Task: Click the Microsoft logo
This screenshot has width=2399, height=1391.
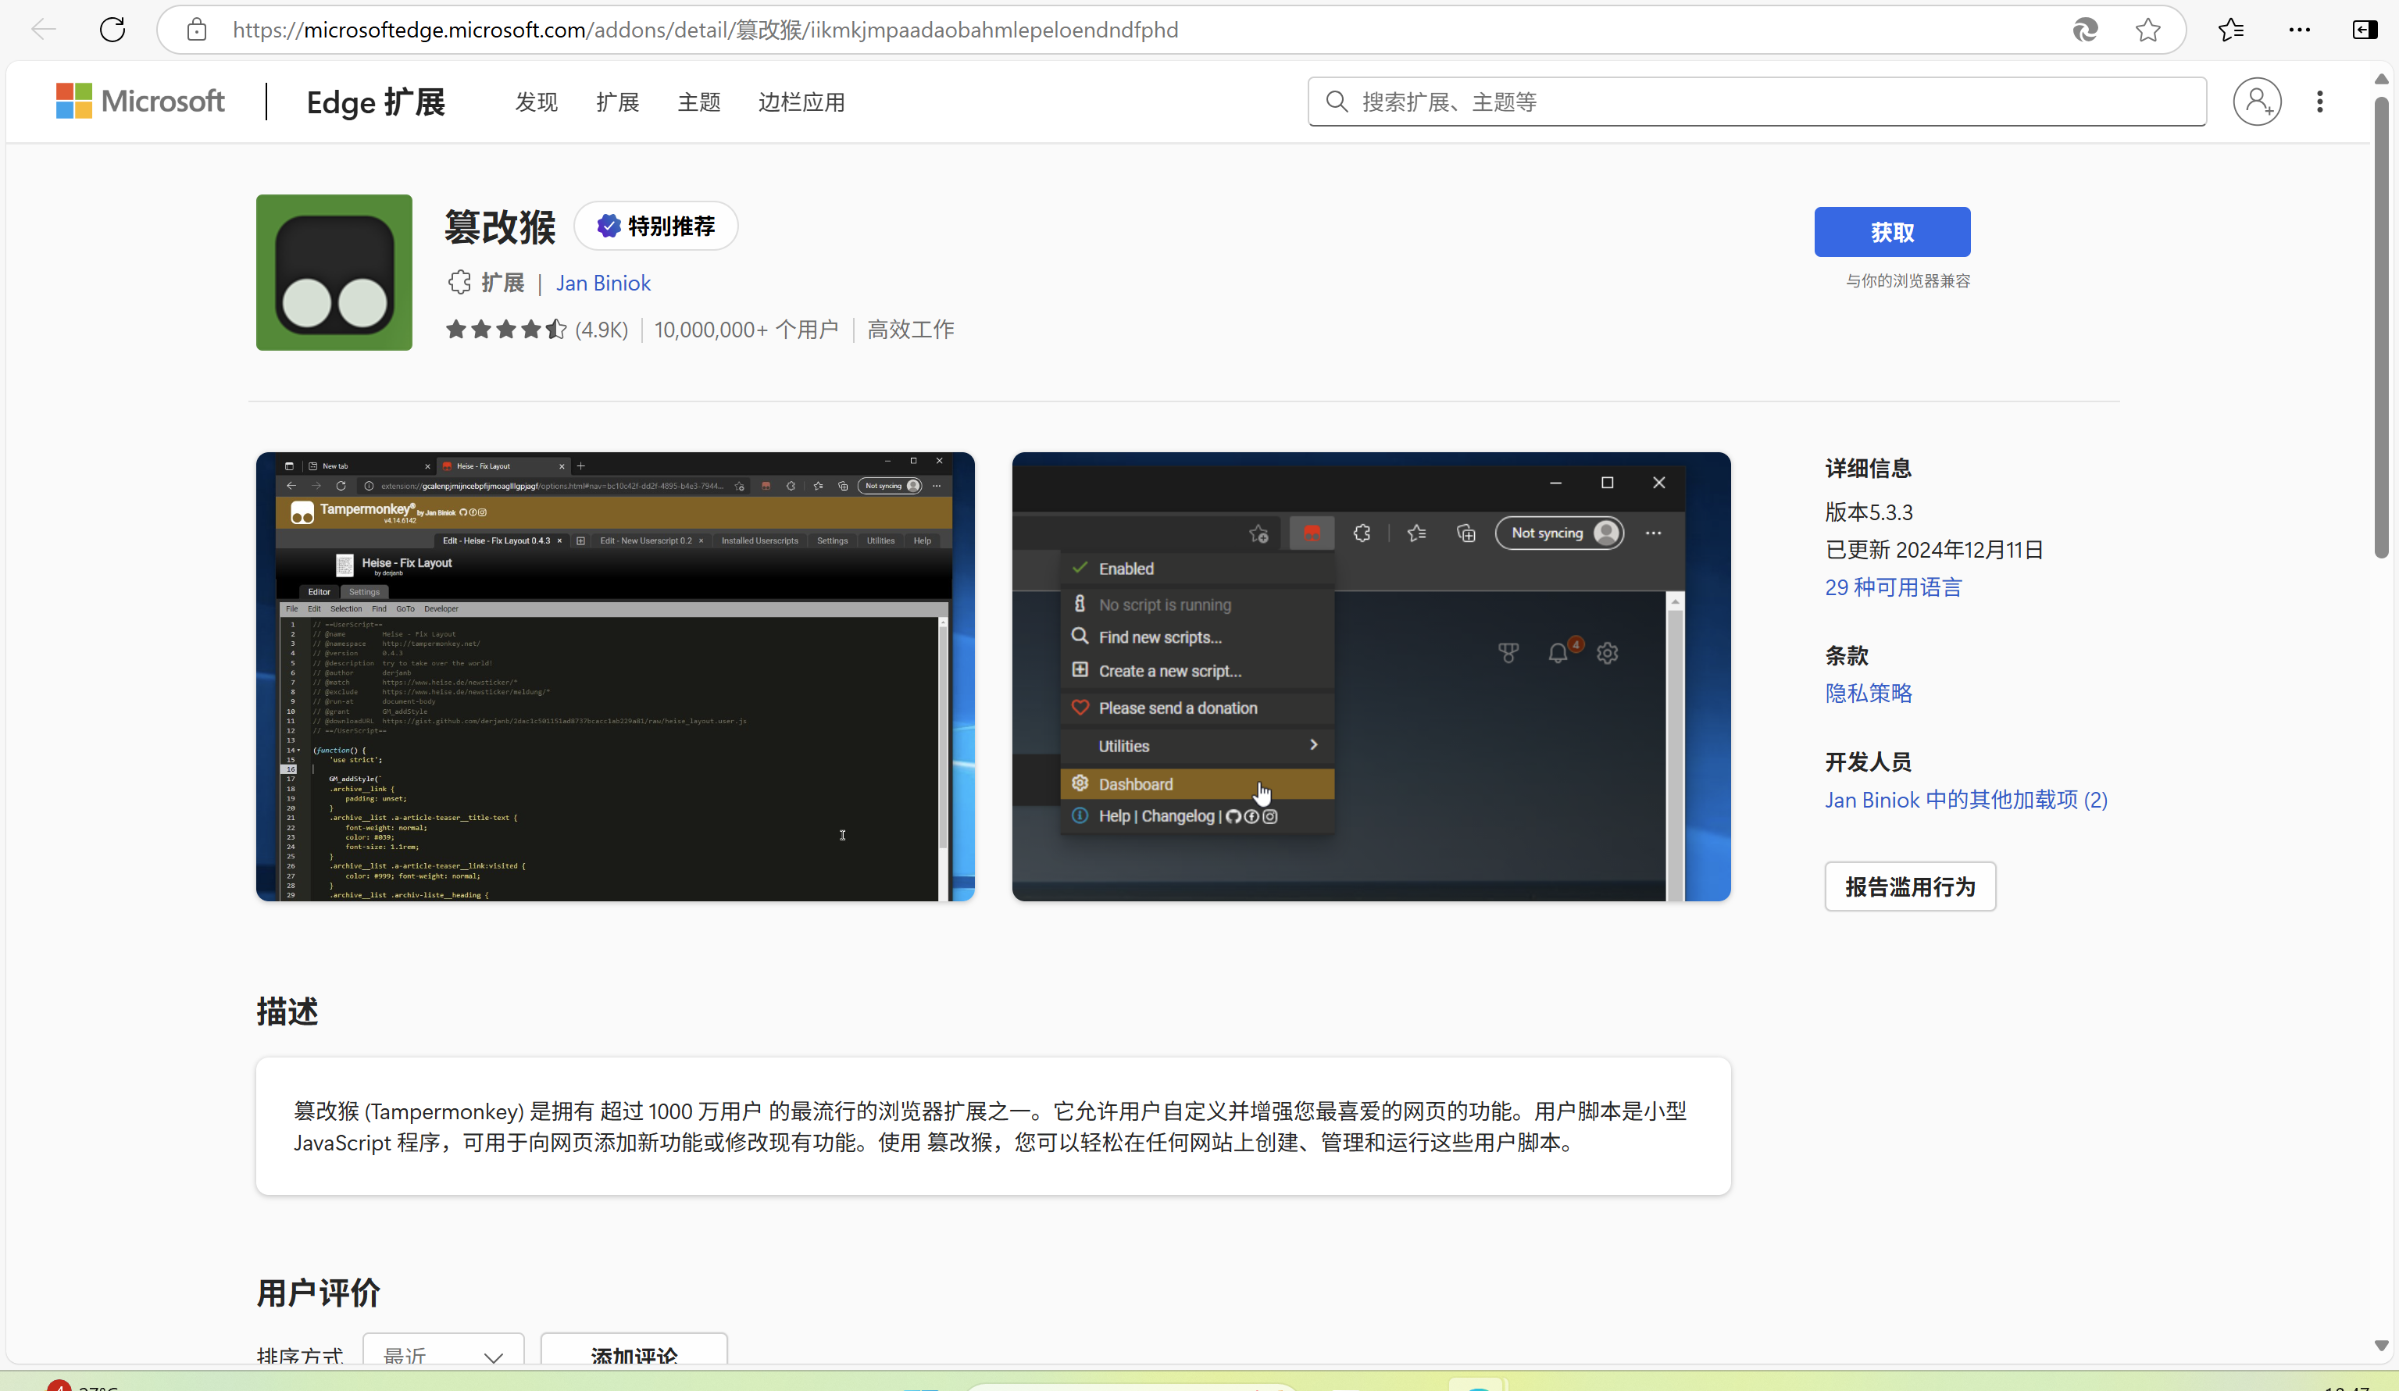Action: [x=140, y=101]
